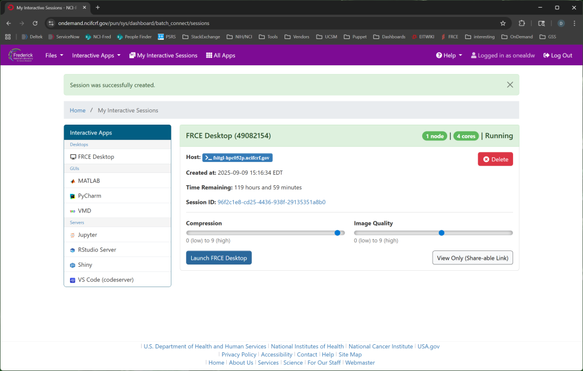Screen dimensions: 583x371
Task: Open All Apps from the navbar
Action: tap(220, 56)
